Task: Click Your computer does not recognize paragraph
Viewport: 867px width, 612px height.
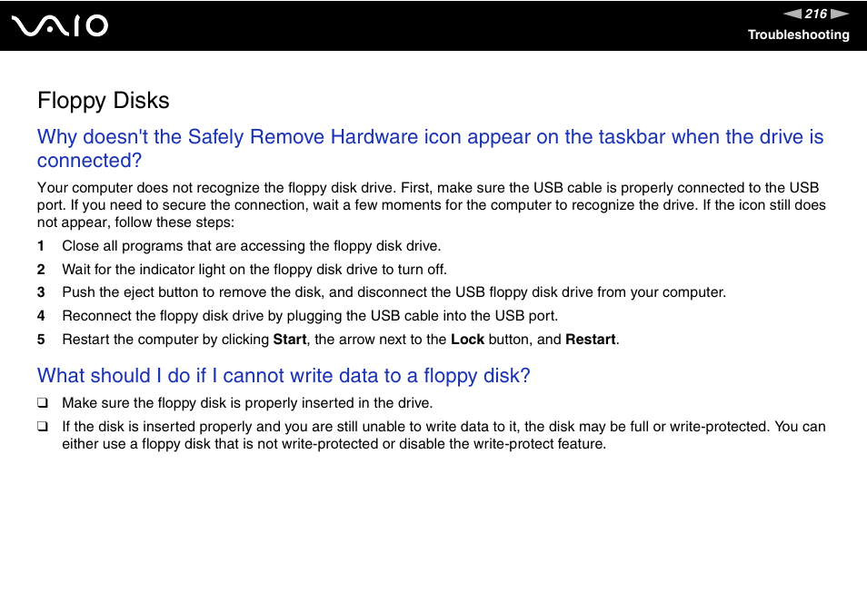Action: (432, 205)
